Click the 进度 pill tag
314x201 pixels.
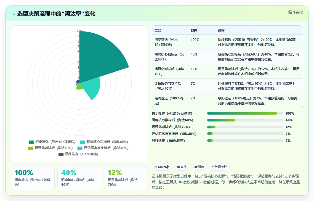pyautogui.click(x=199, y=167)
